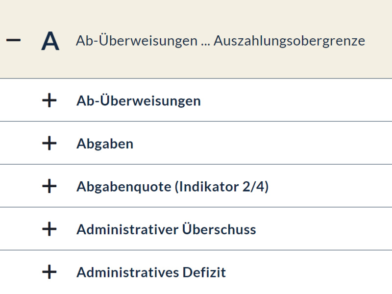Screen dimensions: 392x294
Task: Collapse section A with the minus icon
Action: (13, 41)
